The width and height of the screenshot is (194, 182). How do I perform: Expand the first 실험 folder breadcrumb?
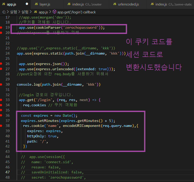pyautogui.click(x=13, y=12)
